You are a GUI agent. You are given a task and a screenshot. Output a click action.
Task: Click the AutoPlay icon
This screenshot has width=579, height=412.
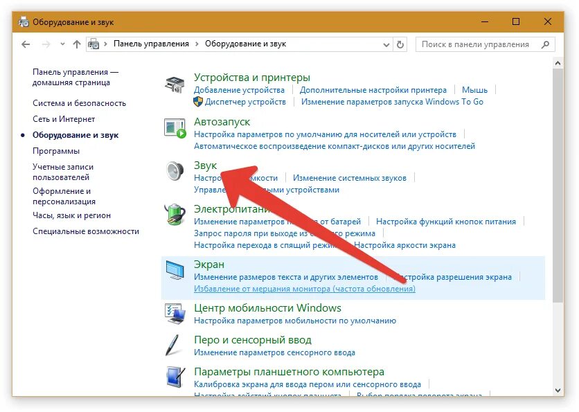175,129
